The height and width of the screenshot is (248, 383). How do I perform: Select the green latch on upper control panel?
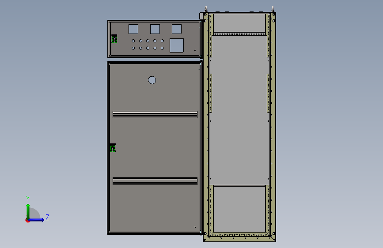pos(114,39)
